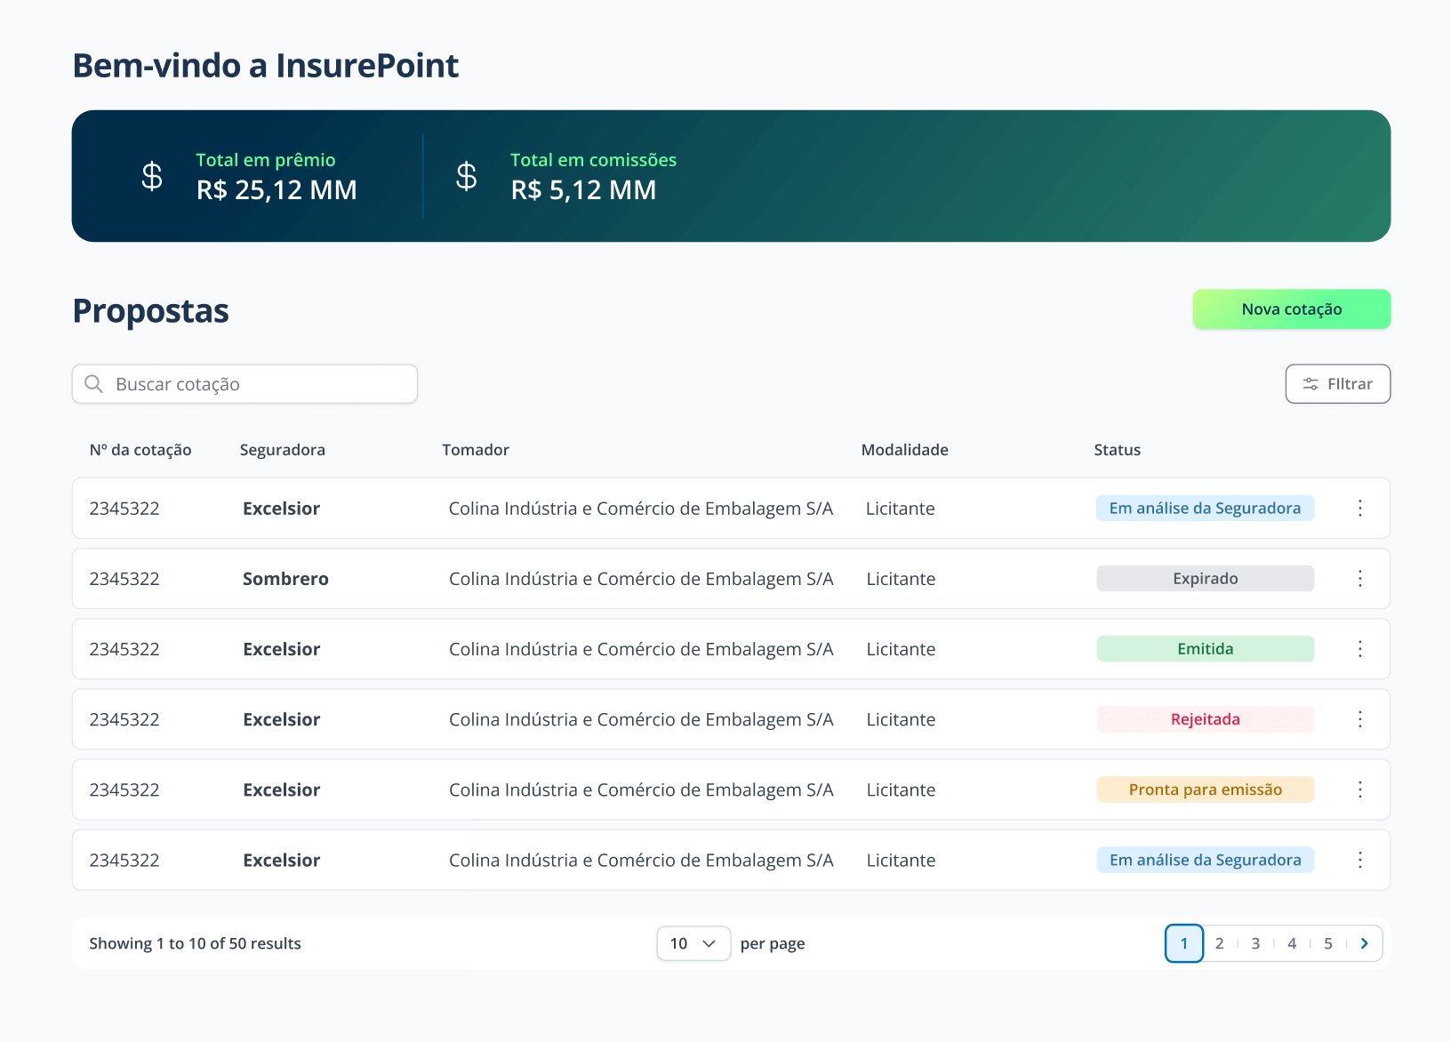
Task: Jump to page 5 of results
Action: coord(1327,943)
